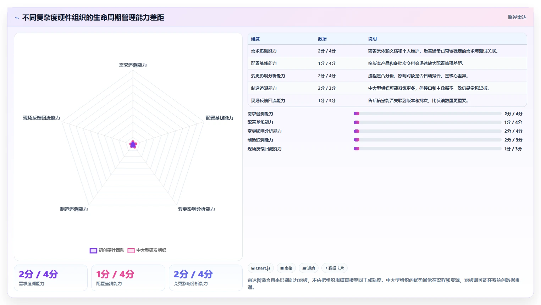The height and width of the screenshot is (305, 541).
Task: Open the 需求追溯能力 stat card
Action: point(51,278)
